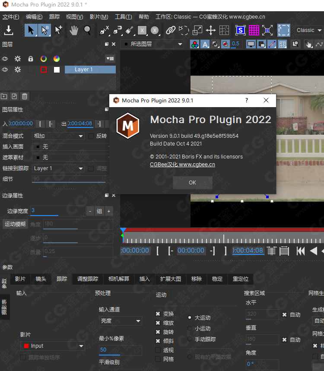Enable the 透视 perspective checkbox
The height and width of the screenshot is (371, 324).
(158, 350)
